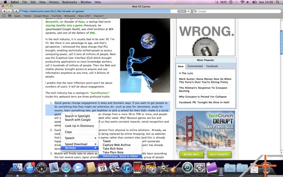This screenshot has width=283, height=177.
Task: Expand the Speech submenu
Action: (80, 138)
